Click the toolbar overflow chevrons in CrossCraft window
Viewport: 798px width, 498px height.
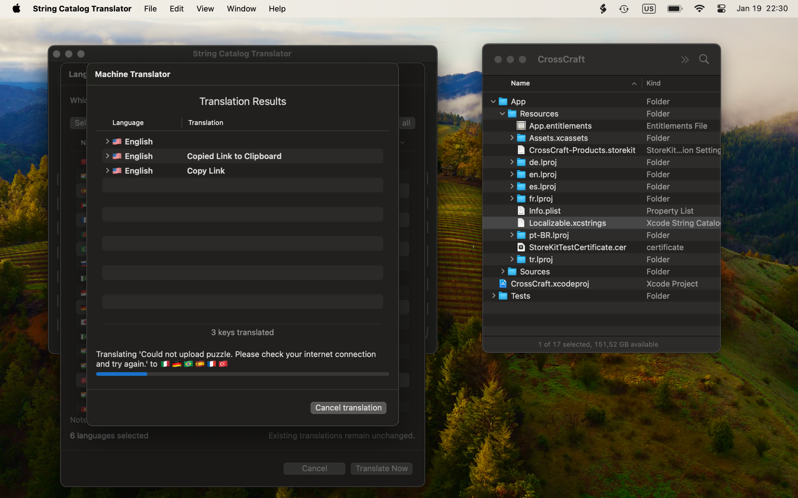point(685,60)
